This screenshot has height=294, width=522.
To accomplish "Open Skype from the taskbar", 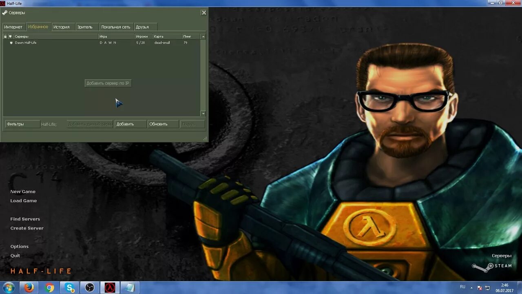I will pyautogui.click(x=70, y=288).
